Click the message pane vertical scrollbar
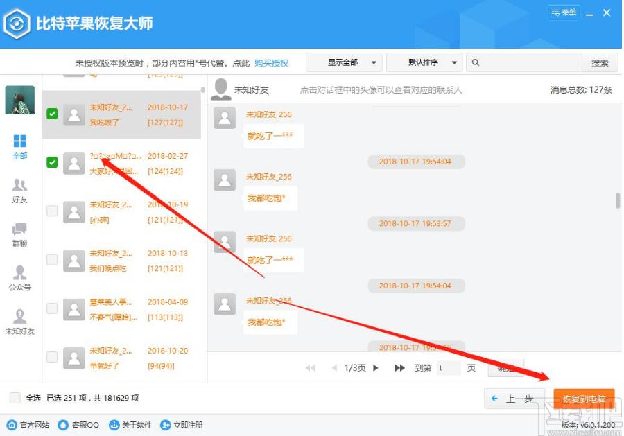Viewport: 624px width, 436px height. 618,200
